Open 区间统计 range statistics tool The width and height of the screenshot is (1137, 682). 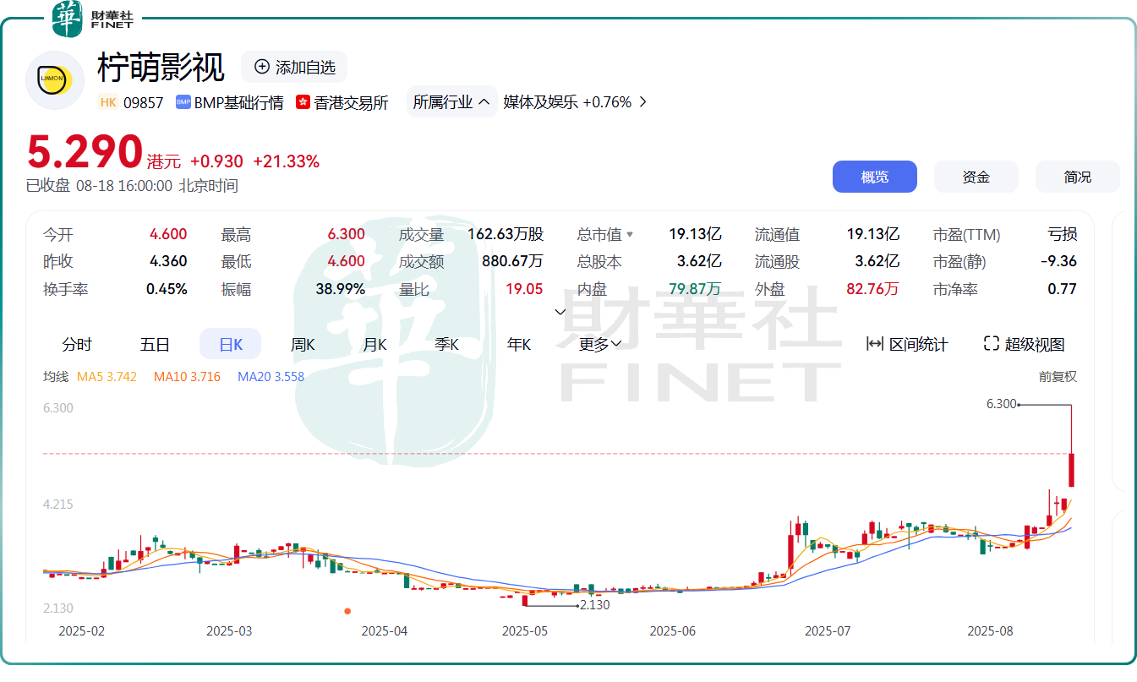click(907, 344)
